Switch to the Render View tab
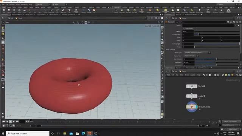Image resolution: width=242 pixels, height=136 pixels. pos(29,15)
